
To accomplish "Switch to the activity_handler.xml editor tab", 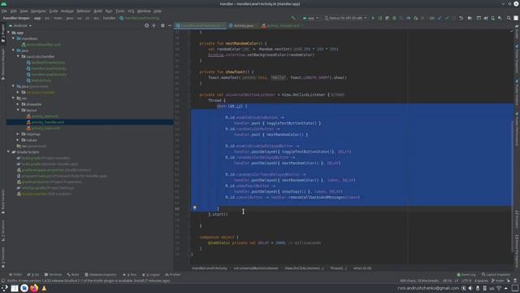I will pyautogui.click(x=283, y=25).
